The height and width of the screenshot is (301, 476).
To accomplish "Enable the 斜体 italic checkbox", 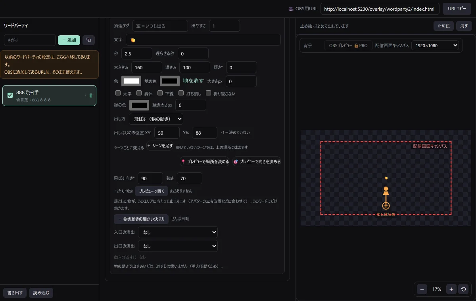I will click(139, 93).
